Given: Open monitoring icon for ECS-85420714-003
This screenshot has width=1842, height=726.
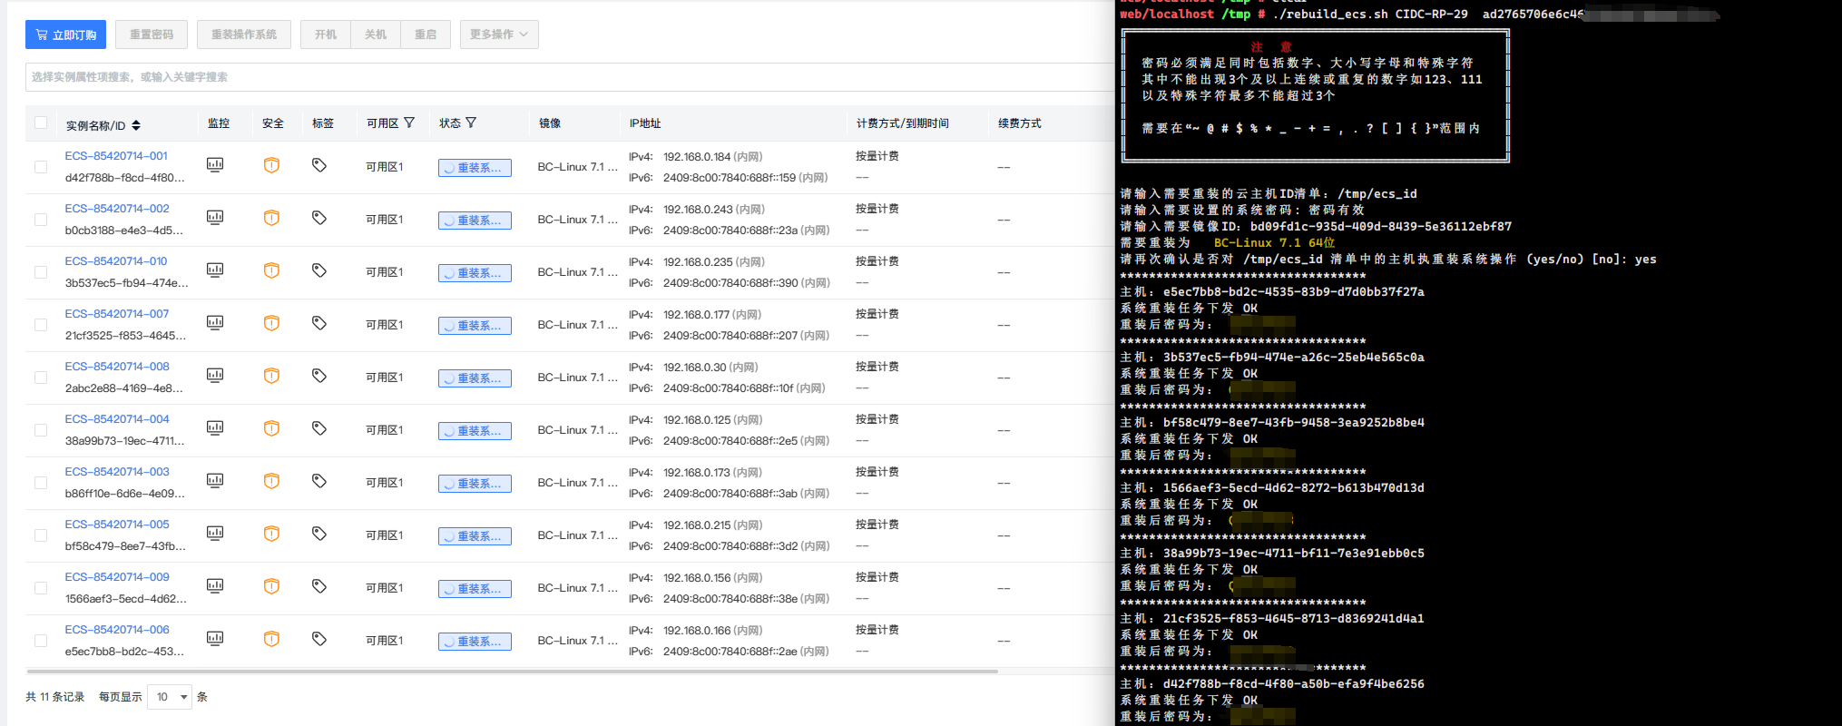Looking at the screenshot, I should click(215, 481).
